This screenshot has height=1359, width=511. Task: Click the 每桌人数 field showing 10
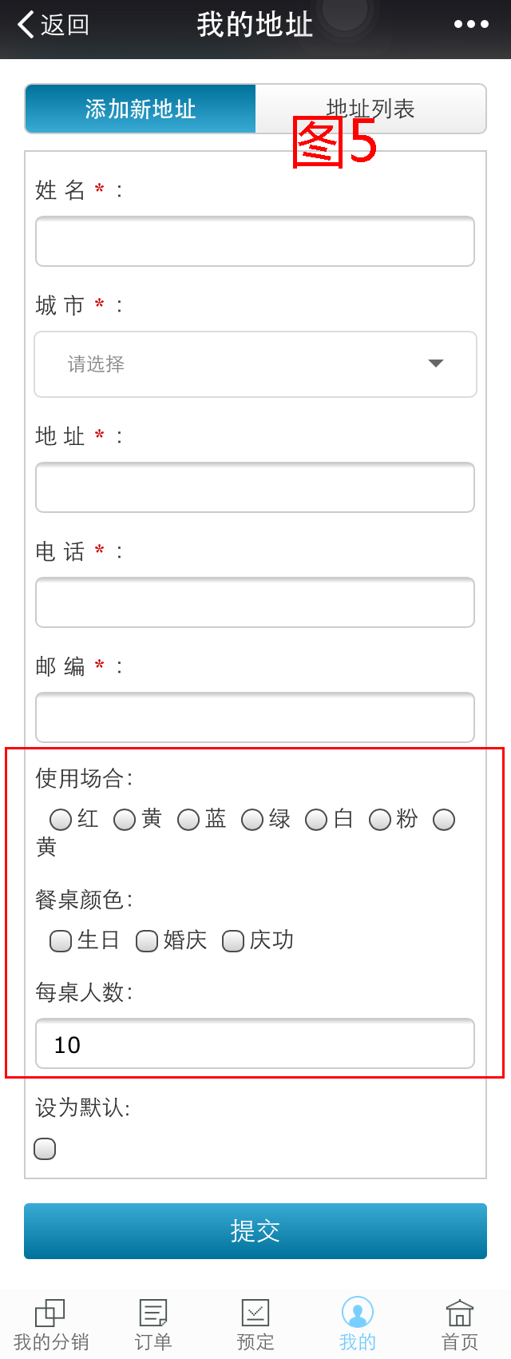255,1044
